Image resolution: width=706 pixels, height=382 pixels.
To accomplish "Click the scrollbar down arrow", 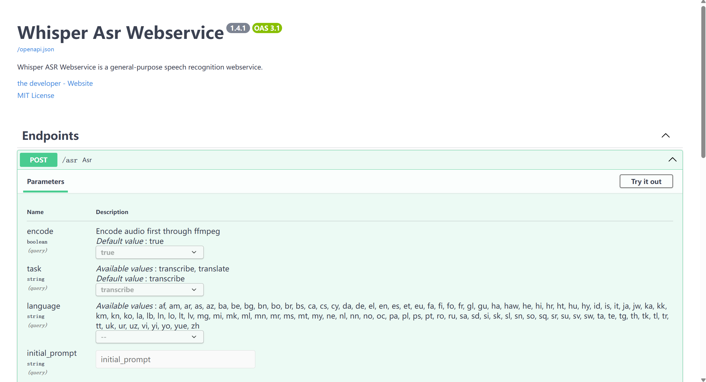I will click(703, 380).
